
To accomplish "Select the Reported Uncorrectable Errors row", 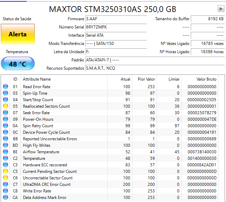I will pos(110,139).
